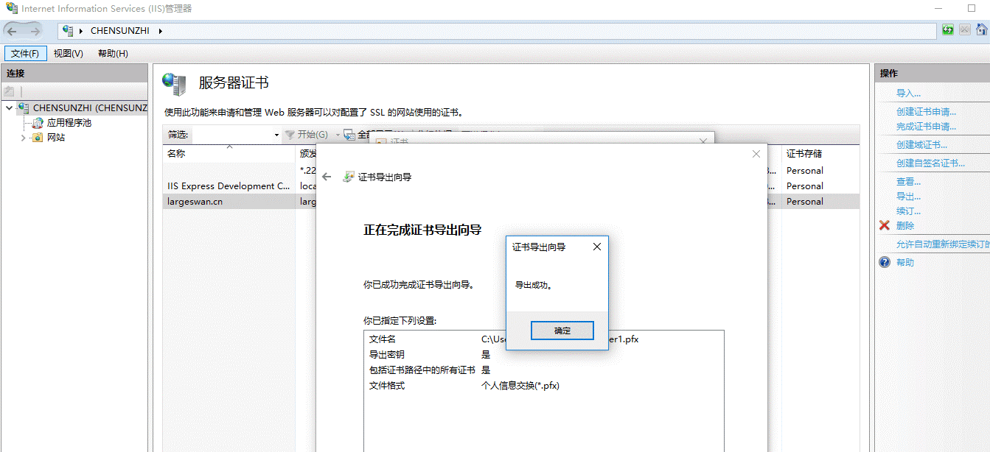Image resolution: width=990 pixels, height=452 pixels.
Task: Click the connect icon in connections toolbar
Action: point(9,91)
